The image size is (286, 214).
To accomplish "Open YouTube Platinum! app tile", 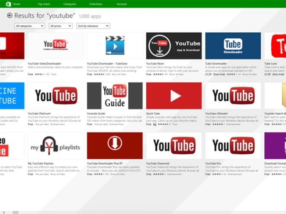I will (55, 96).
